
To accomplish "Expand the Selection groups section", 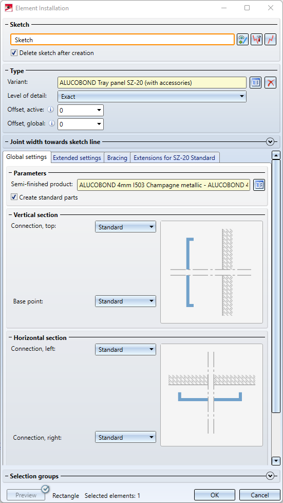I will click(270, 476).
